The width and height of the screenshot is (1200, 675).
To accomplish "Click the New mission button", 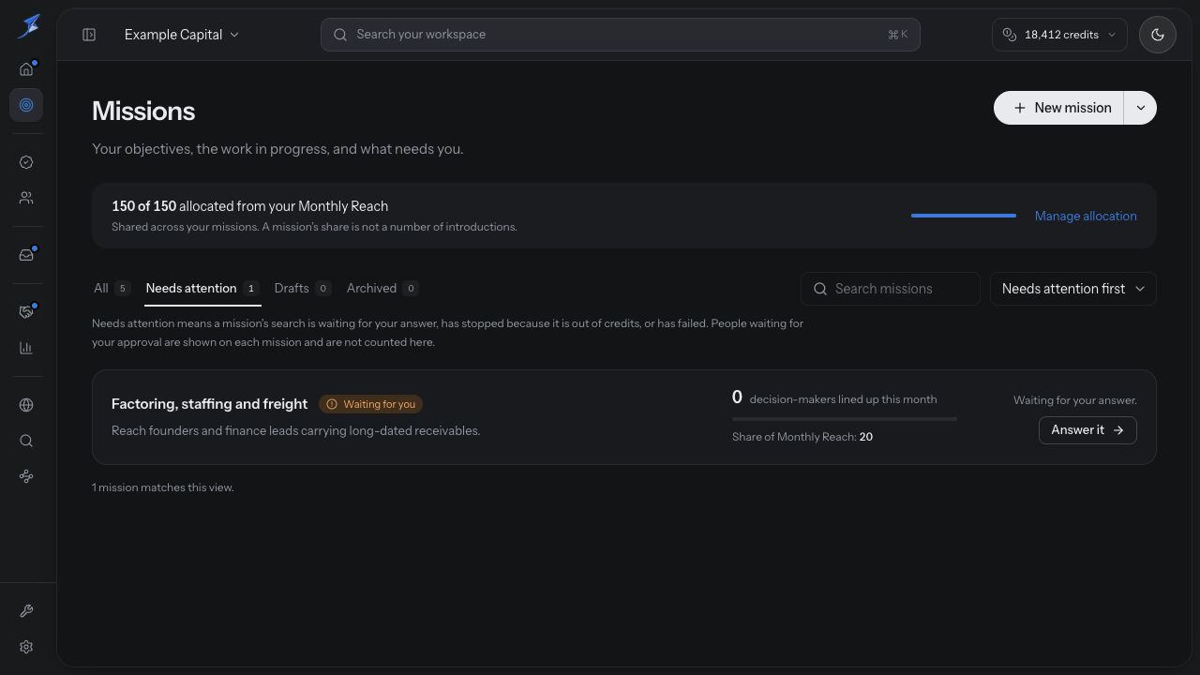I will pyautogui.click(x=1058, y=108).
